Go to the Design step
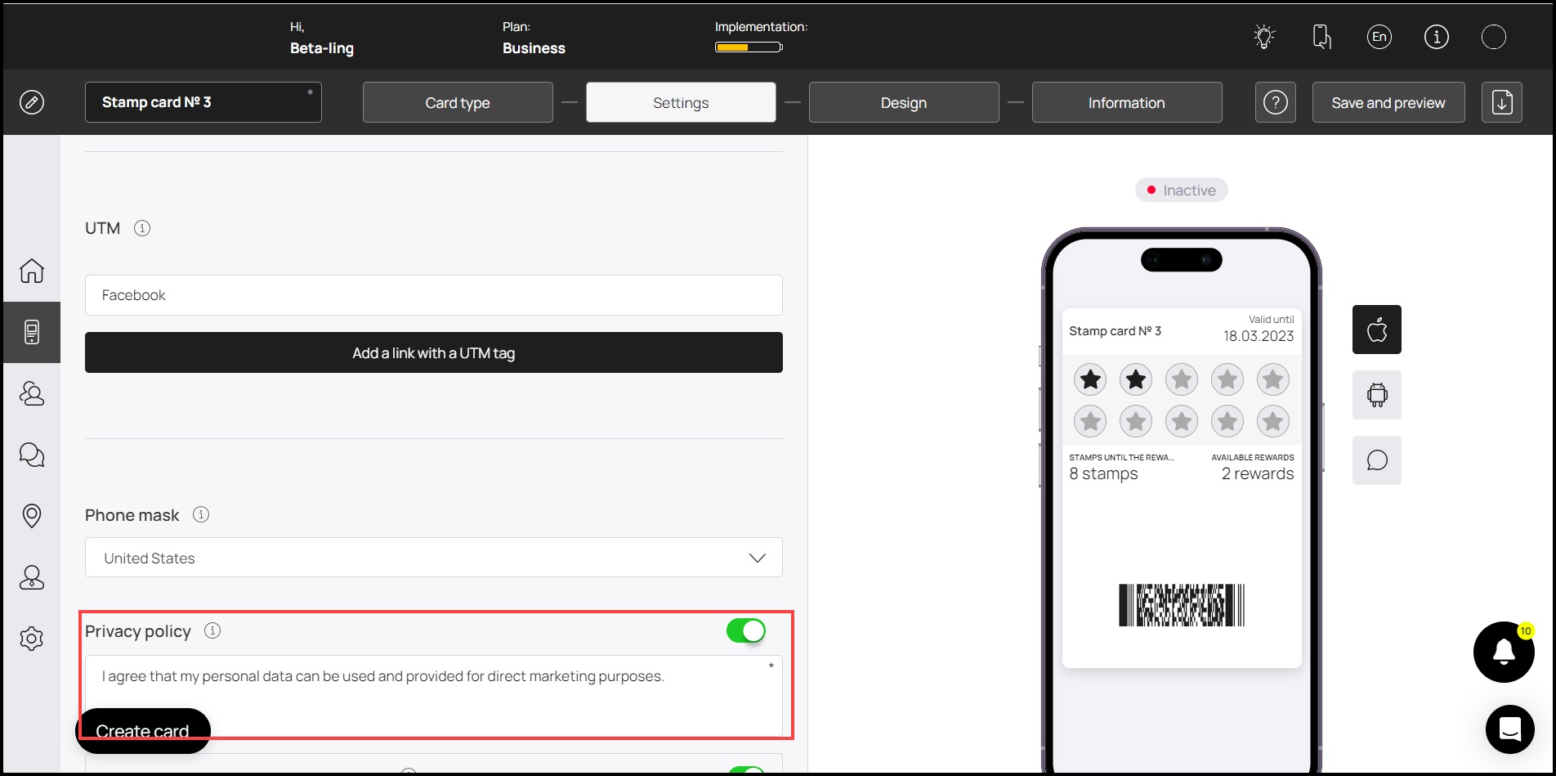Image resolution: width=1556 pixels, height=776 pixels. (904, 102)
